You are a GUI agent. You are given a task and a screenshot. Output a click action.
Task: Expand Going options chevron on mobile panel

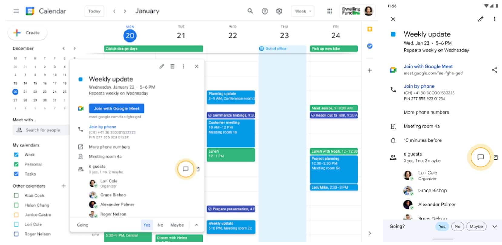click(x=494, y=227)
